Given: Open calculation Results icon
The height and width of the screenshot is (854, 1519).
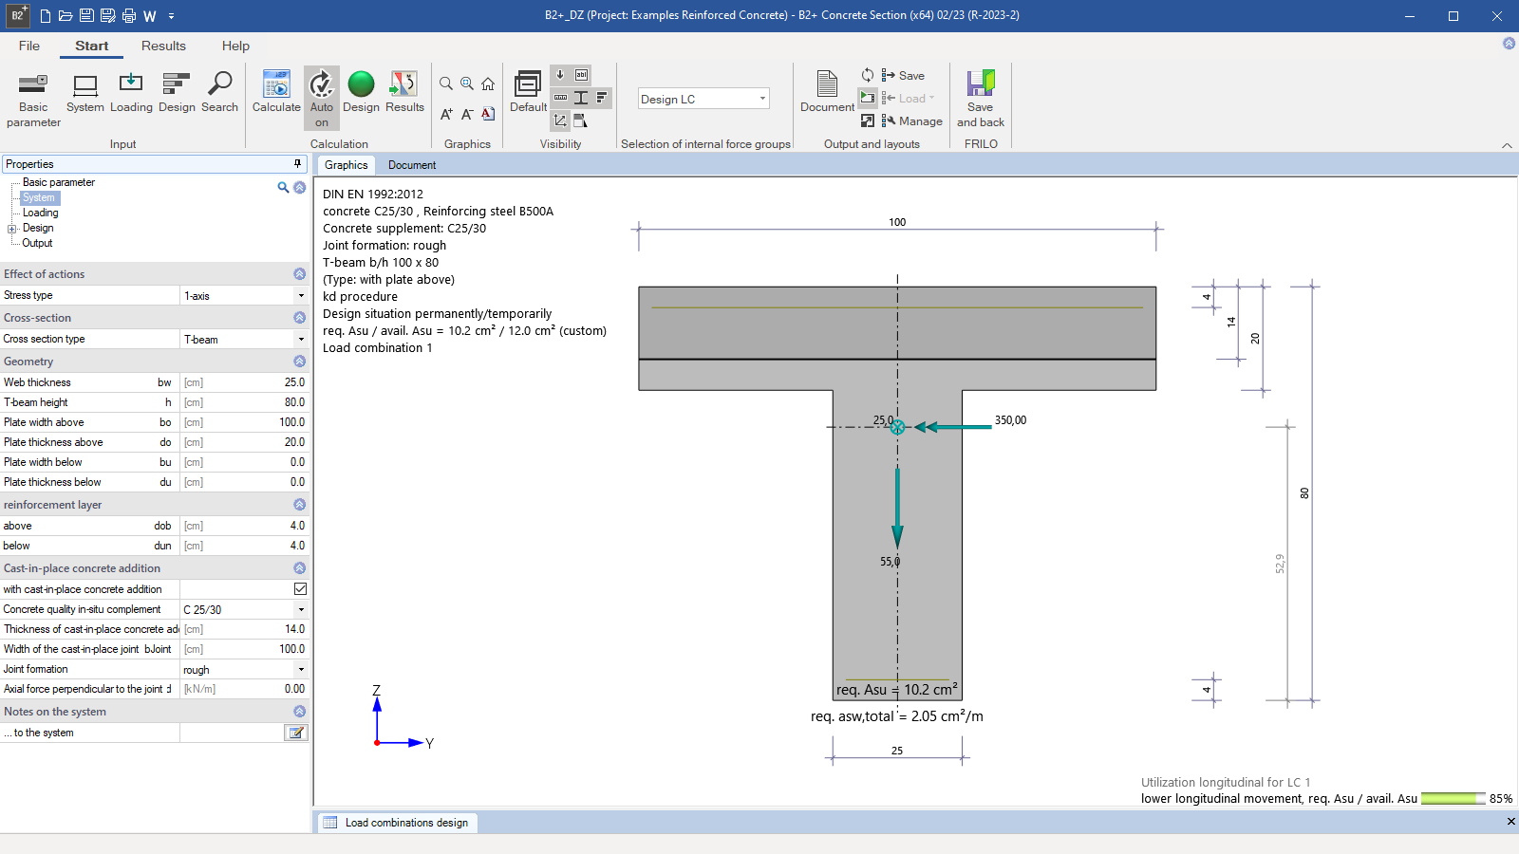Looking at the screenshot, I should click(404, 92).
